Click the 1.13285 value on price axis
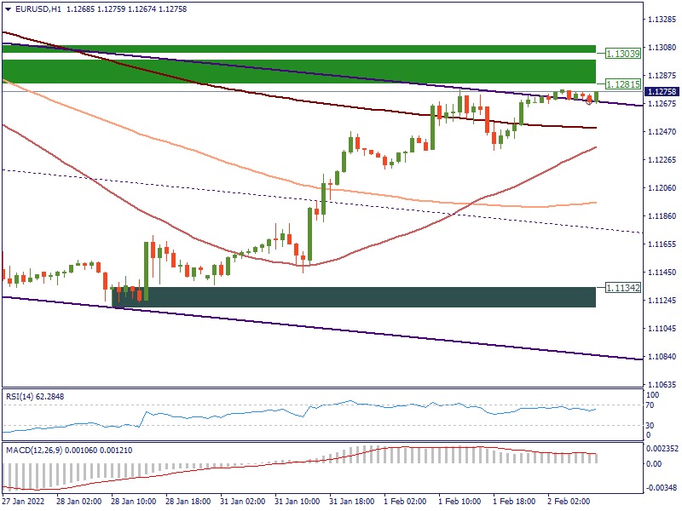 pos(661,20)
